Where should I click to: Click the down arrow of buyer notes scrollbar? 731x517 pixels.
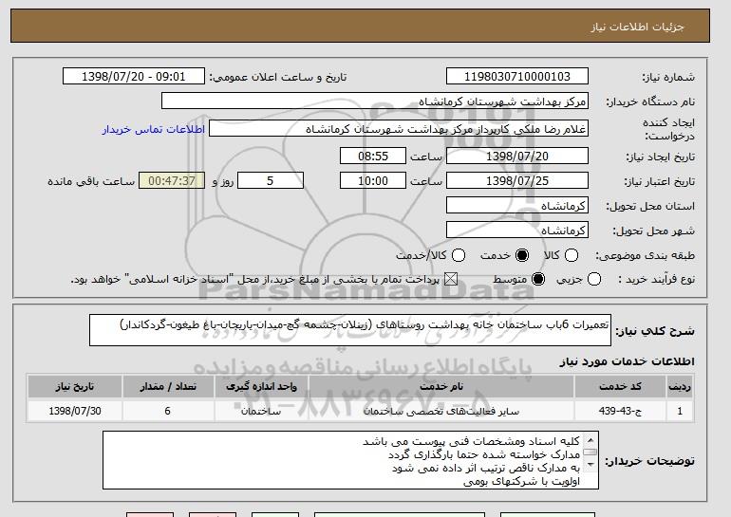point(590,465)
